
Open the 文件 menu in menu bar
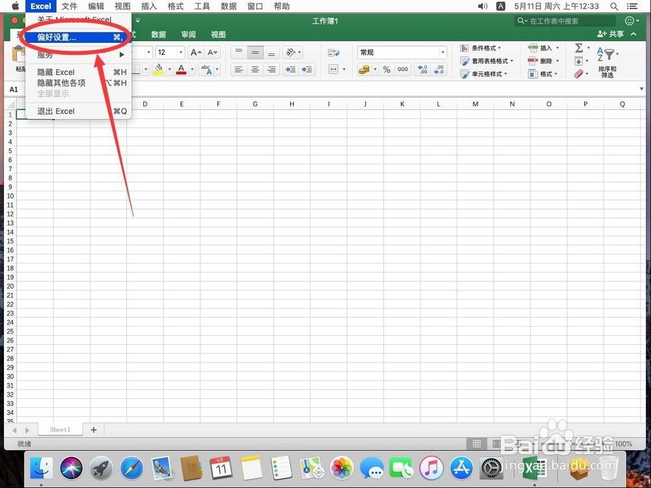(x=70, y=7)
